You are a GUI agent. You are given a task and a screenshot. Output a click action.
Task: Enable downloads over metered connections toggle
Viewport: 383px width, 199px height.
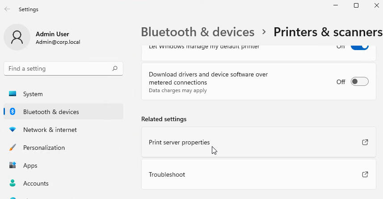(360, 82)
